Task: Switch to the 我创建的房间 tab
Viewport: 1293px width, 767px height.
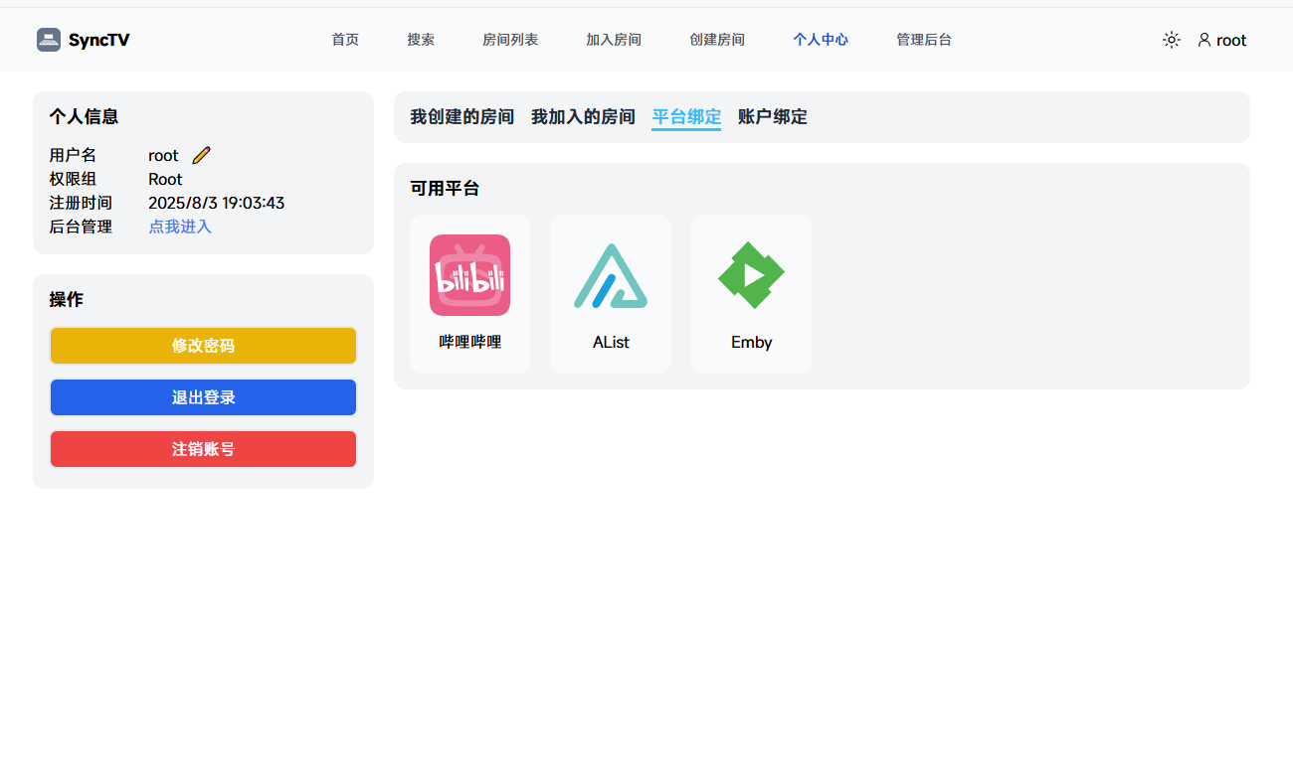Action: (x=462, y=116)
